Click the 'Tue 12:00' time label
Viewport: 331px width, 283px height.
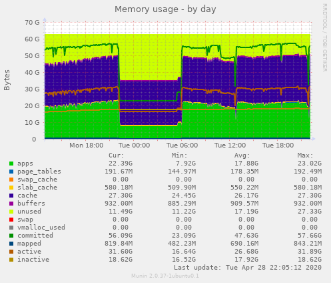click(x=230, y=146)
